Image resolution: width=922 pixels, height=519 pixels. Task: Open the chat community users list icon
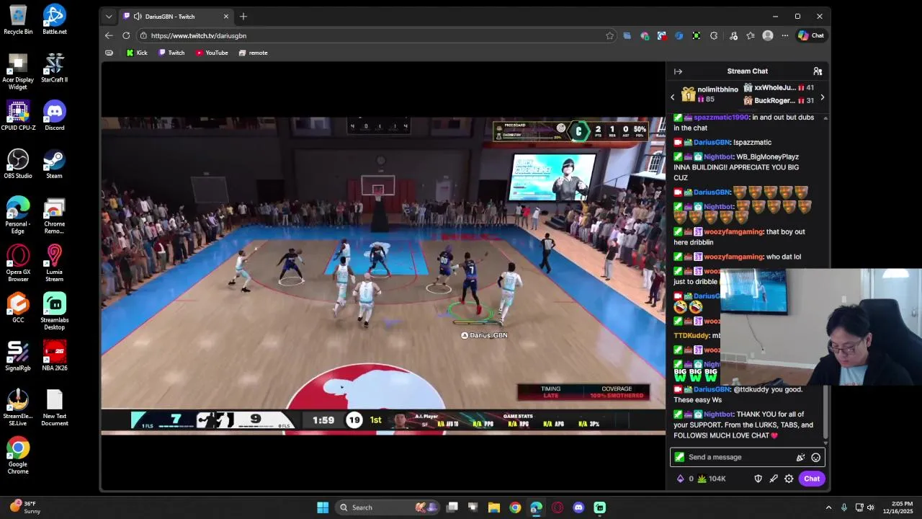[818, 71]
